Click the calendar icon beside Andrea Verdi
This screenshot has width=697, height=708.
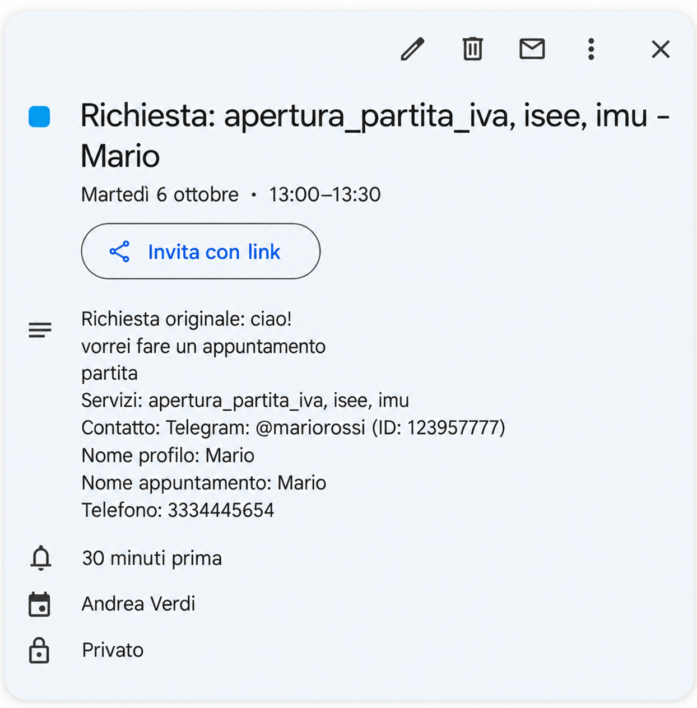(39, 604)
